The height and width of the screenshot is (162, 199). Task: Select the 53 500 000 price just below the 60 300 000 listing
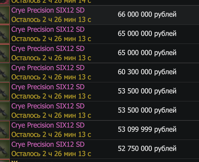pyautogui.click(x=147, y=91)
